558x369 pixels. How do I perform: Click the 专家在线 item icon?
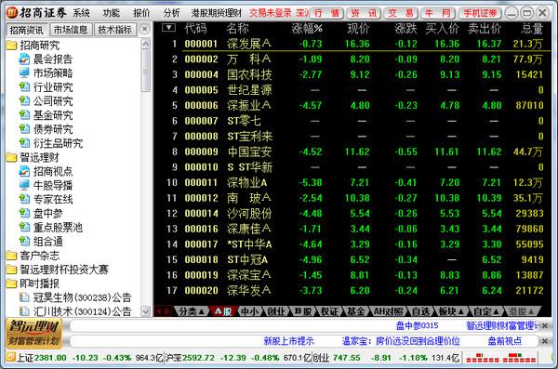[24, 199]
